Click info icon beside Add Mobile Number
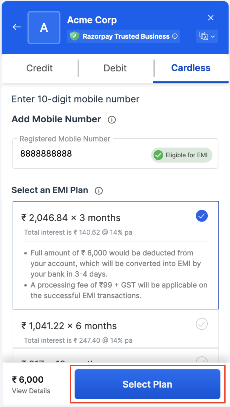 [x=112, y=120]
